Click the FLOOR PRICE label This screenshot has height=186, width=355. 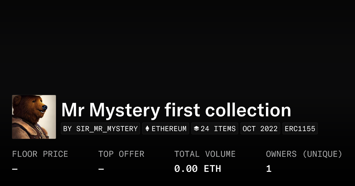(40, 154)
